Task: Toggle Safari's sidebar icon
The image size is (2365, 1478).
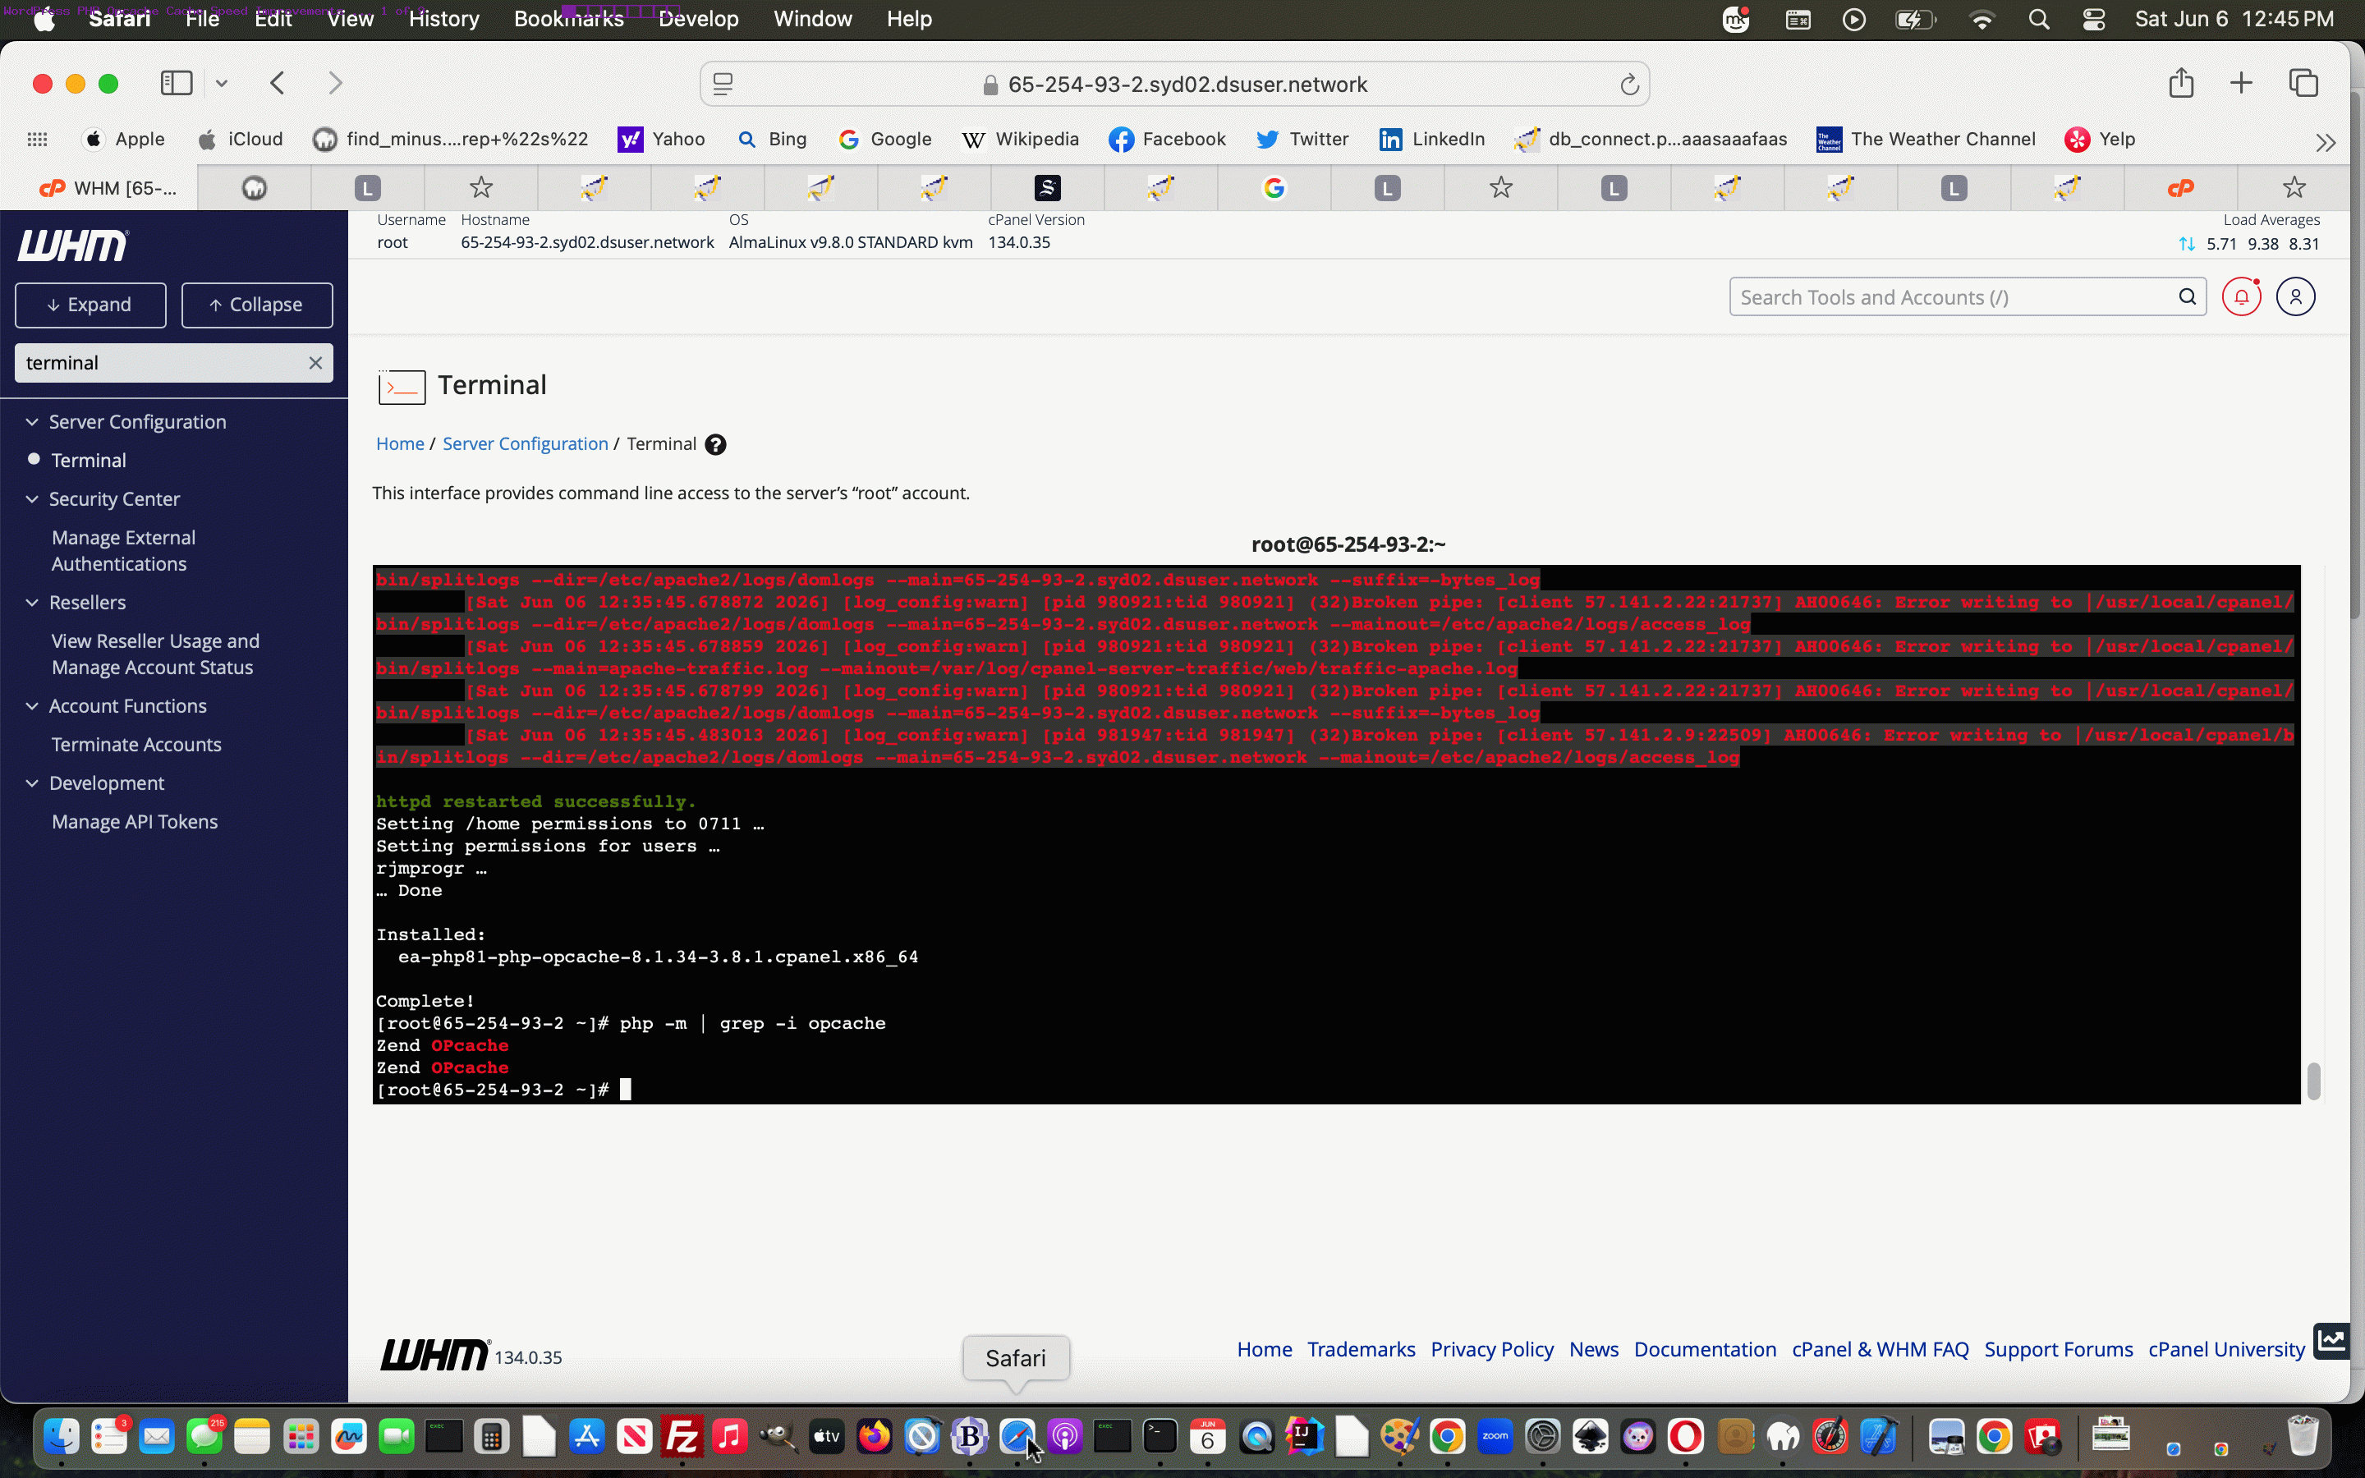Action: coord(177,83)
